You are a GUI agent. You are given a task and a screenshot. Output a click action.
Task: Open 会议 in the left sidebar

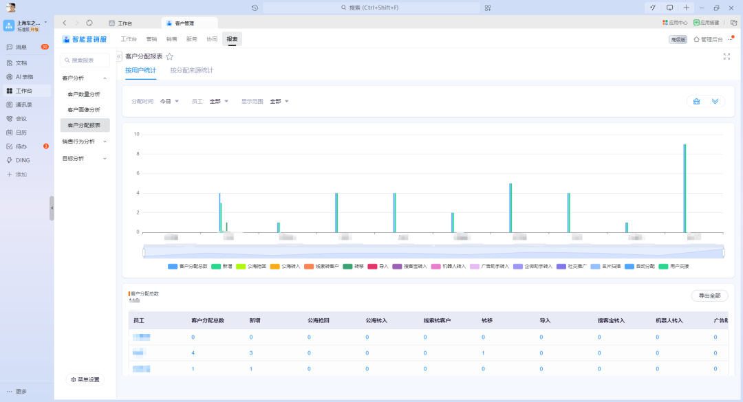pos(27,118)
